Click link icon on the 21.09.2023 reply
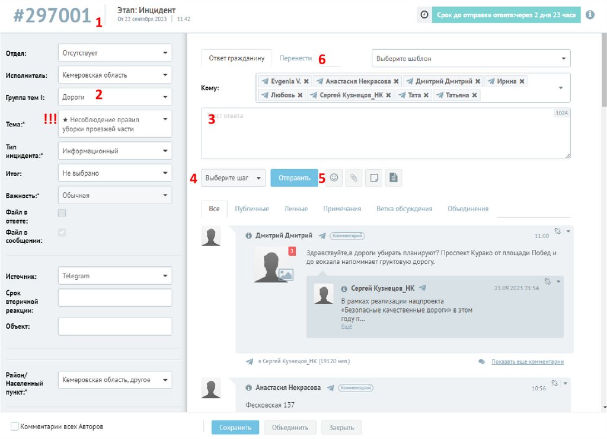Image resolution: width=607 pixels, height=439 pixels. coord(547,282)
